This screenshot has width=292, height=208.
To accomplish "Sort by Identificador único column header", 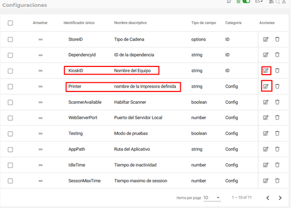I will [79, 23].
